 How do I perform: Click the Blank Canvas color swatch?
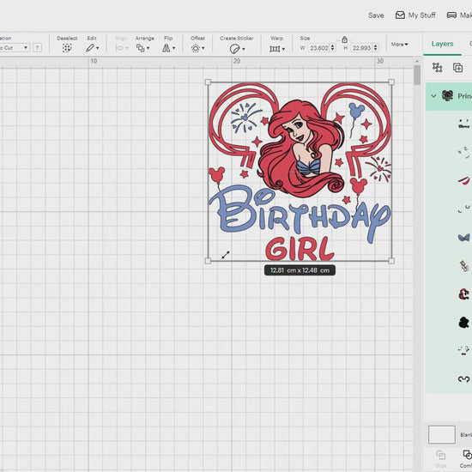click(x=442, y=434)
